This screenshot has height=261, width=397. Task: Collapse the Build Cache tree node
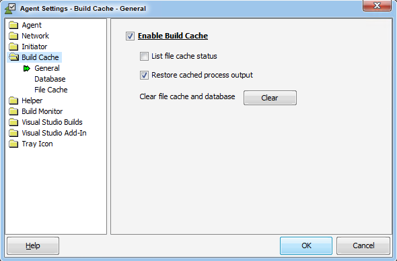coord(40,57)
